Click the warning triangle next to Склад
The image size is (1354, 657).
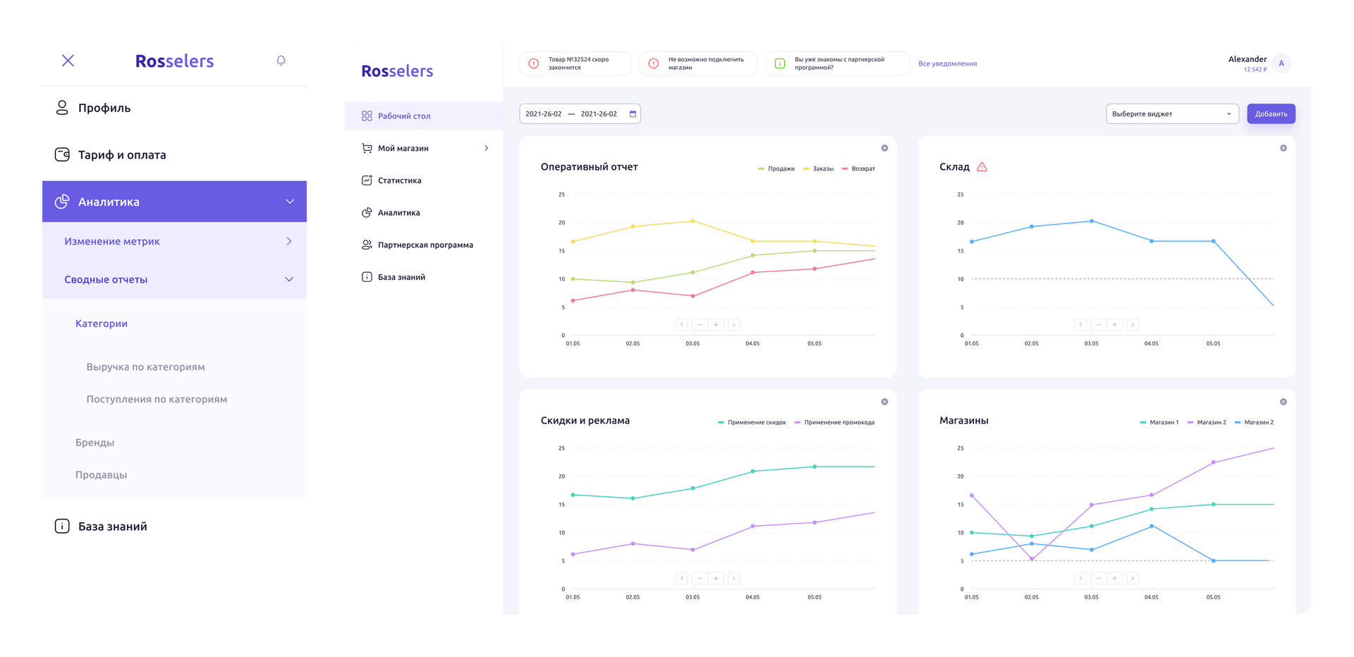(982, 167)
